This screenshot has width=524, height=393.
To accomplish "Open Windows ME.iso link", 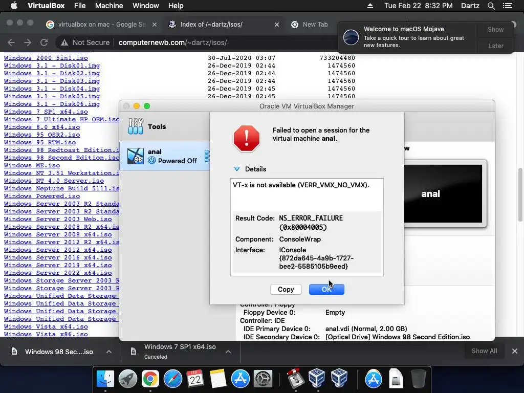I will (x=32, y=165).
